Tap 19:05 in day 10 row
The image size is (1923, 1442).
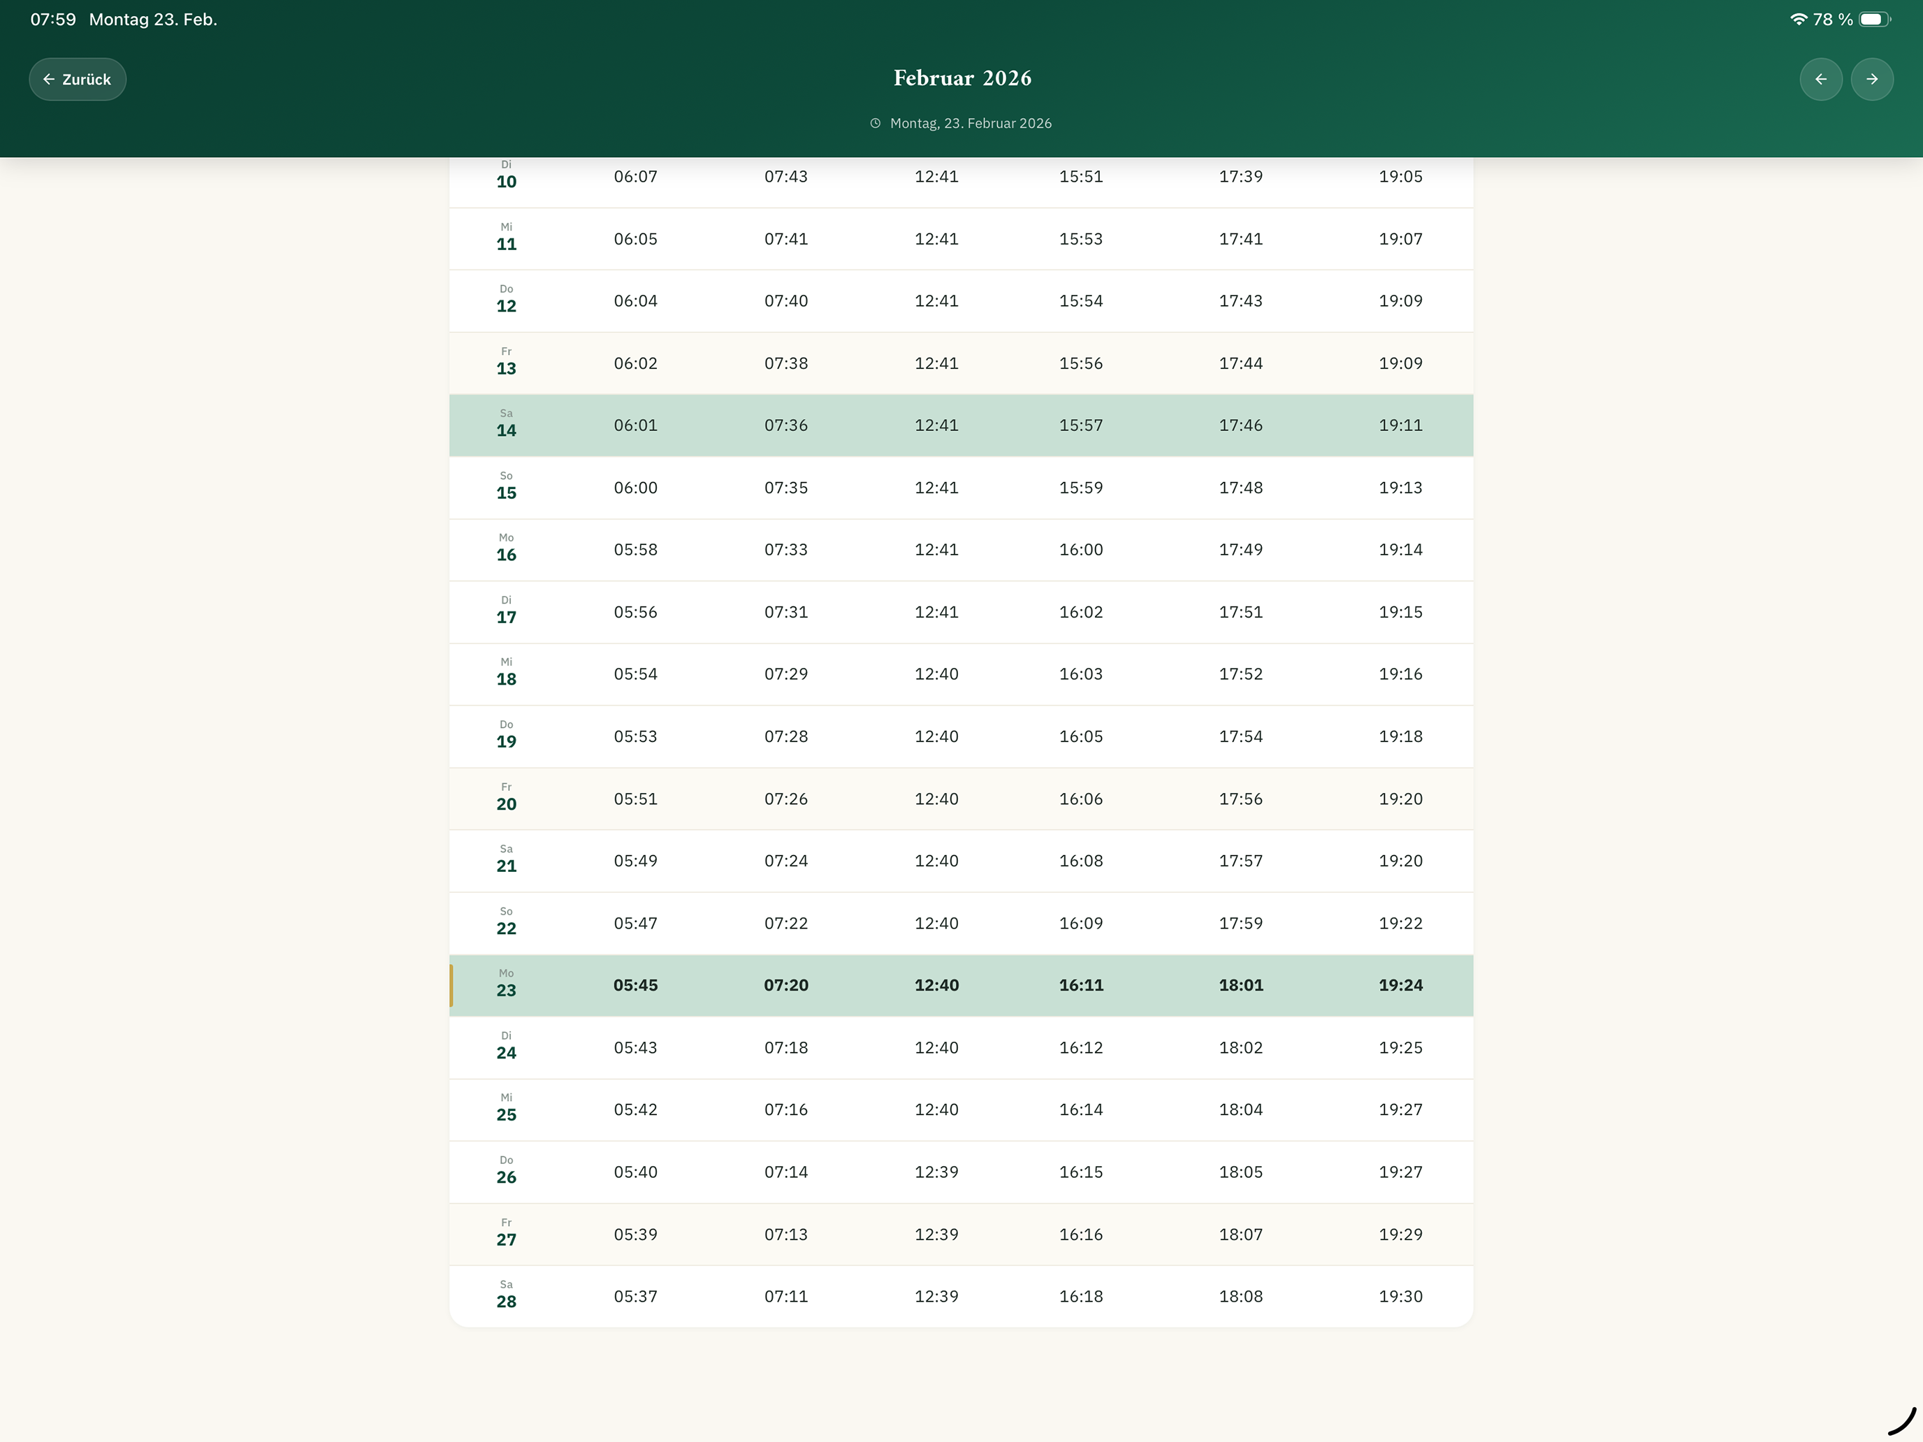point(1400,177)
